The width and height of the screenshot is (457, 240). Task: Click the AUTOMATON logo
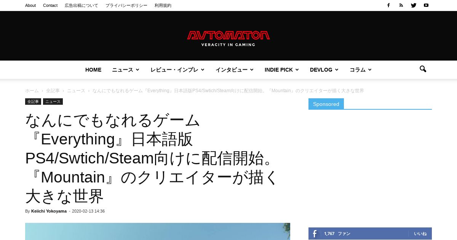pos(228,38)
